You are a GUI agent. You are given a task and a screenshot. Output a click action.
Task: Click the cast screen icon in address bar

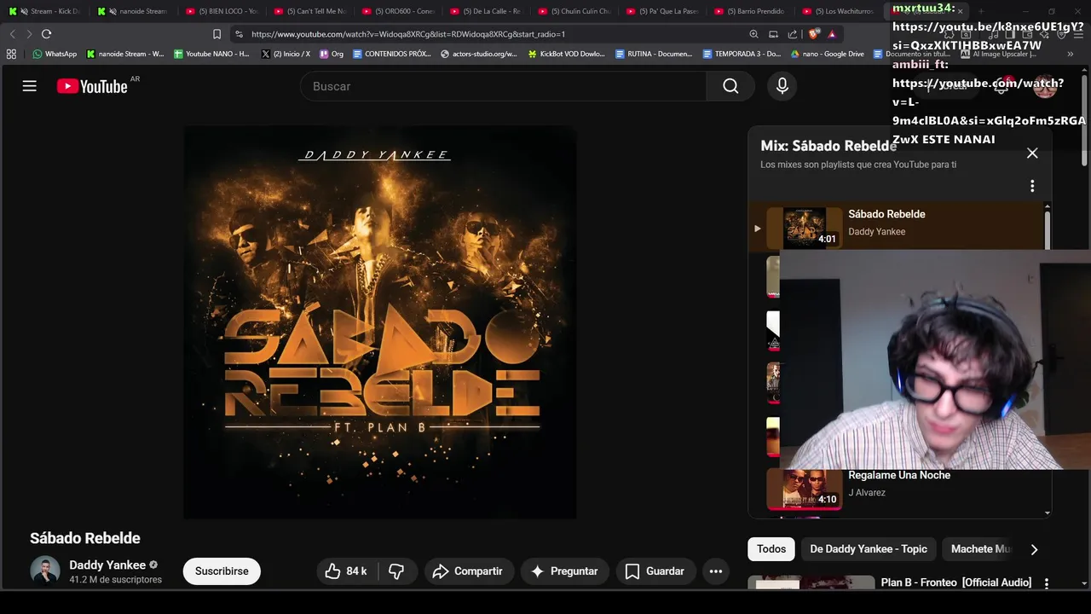coord(773,34)
